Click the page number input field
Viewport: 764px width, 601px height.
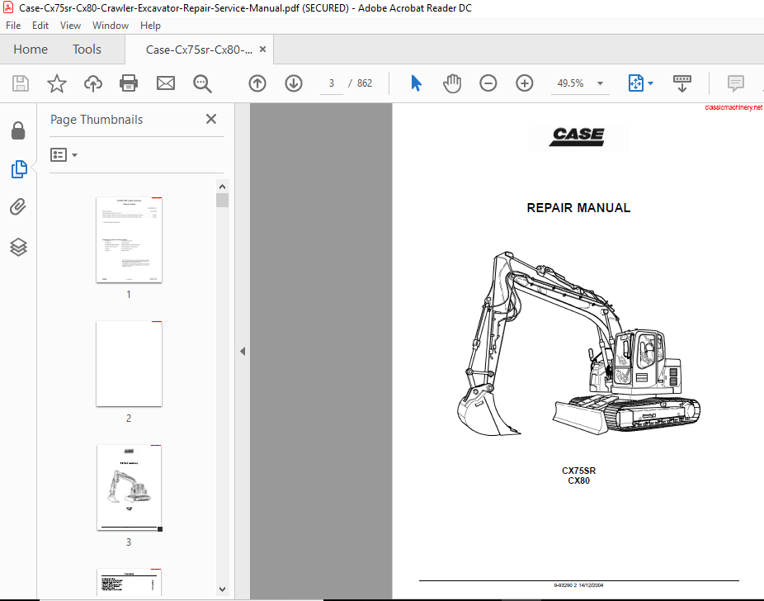click(x=332, y=83)
